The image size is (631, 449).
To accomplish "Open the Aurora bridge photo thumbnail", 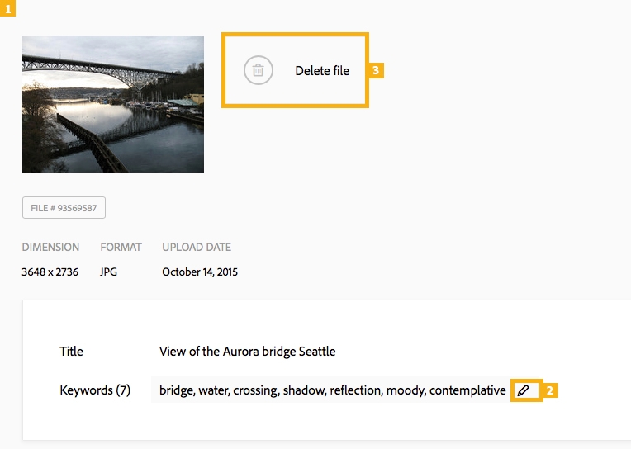I will (x=113, y=104).
